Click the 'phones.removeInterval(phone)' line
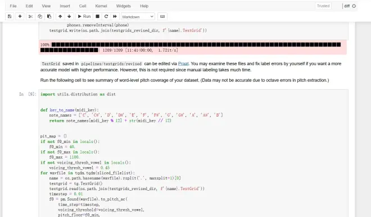371x217 pixels. click(x=98, y=25)
